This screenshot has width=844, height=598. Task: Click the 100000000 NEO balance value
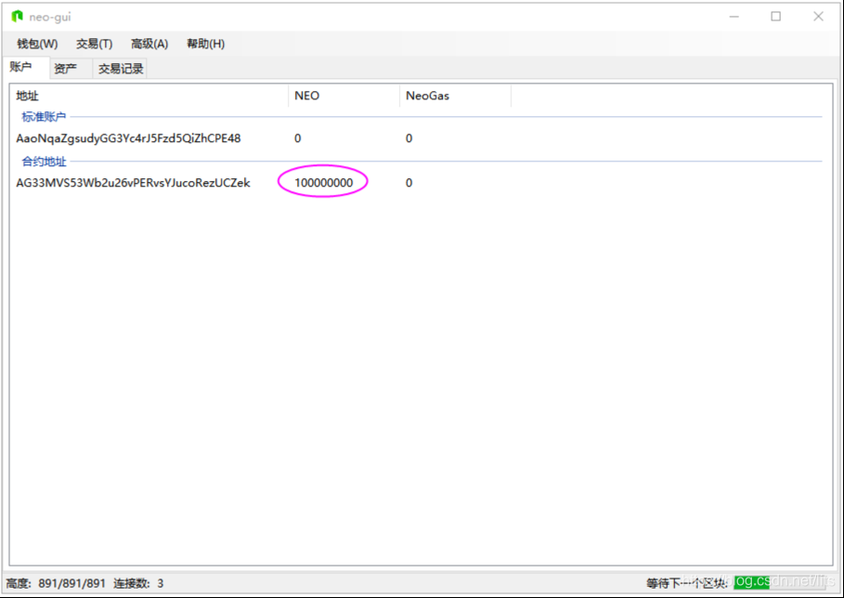(323, 183)
